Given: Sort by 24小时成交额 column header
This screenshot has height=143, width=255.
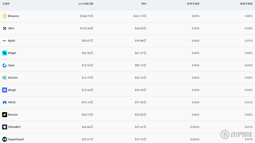Looking at the screenshot, I should [86, 4].
